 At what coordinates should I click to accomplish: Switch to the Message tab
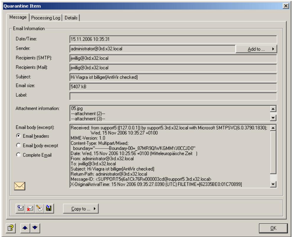(x=18, y=17)
